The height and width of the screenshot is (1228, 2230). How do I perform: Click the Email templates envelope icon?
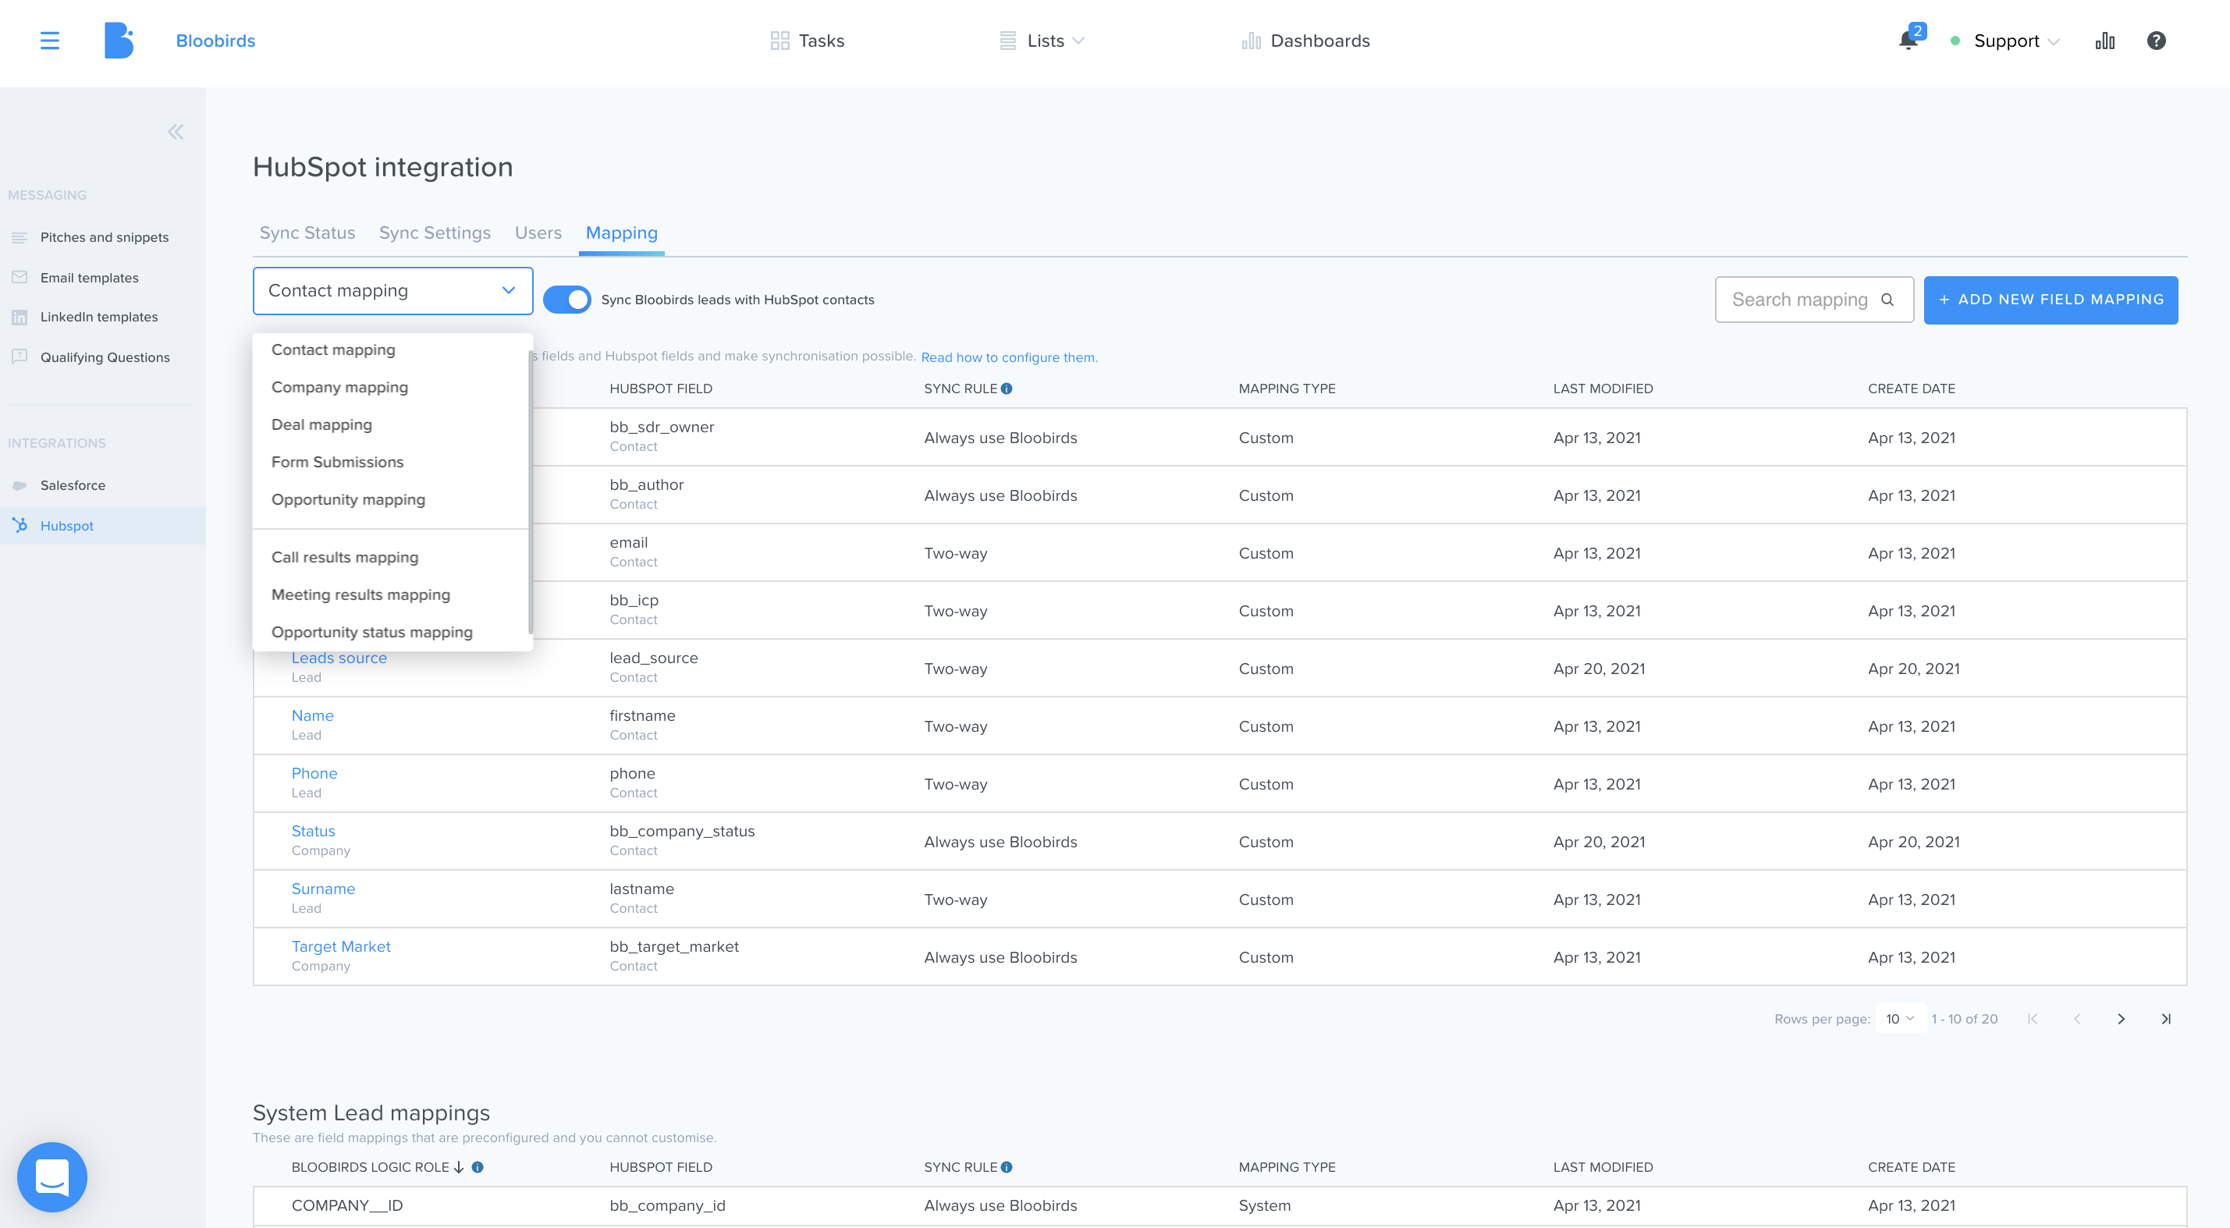(x=20, y=277)
